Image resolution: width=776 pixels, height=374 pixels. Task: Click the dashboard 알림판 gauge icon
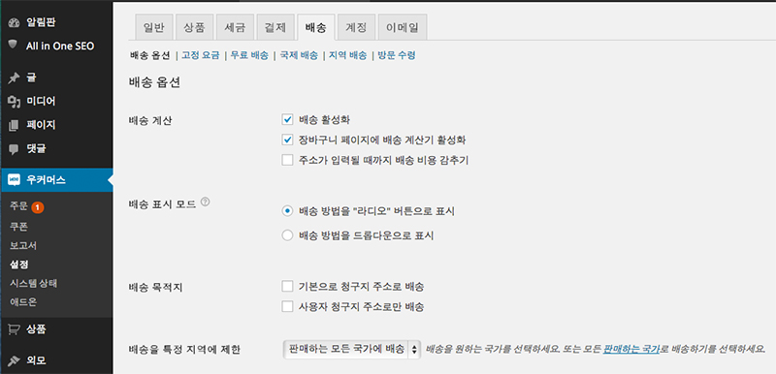14,22
